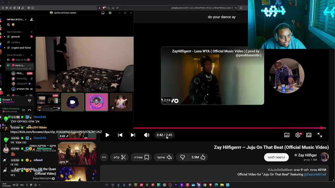Image resolution: width=335 pixels, height=188 pixels.
Task: Open the random text channel
Action: tap(16, 42)
